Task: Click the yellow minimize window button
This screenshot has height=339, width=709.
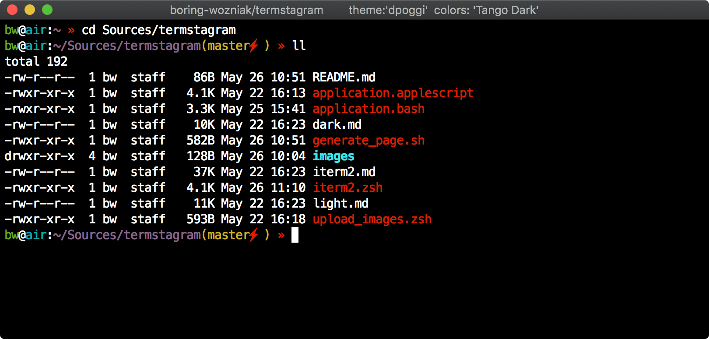Action: [x=30, y=10]
